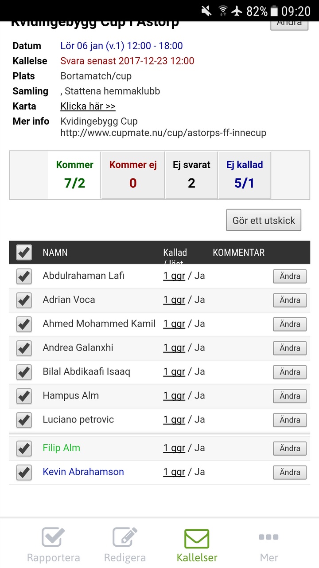Open the Ej kallad tab

tap(245, 175)
